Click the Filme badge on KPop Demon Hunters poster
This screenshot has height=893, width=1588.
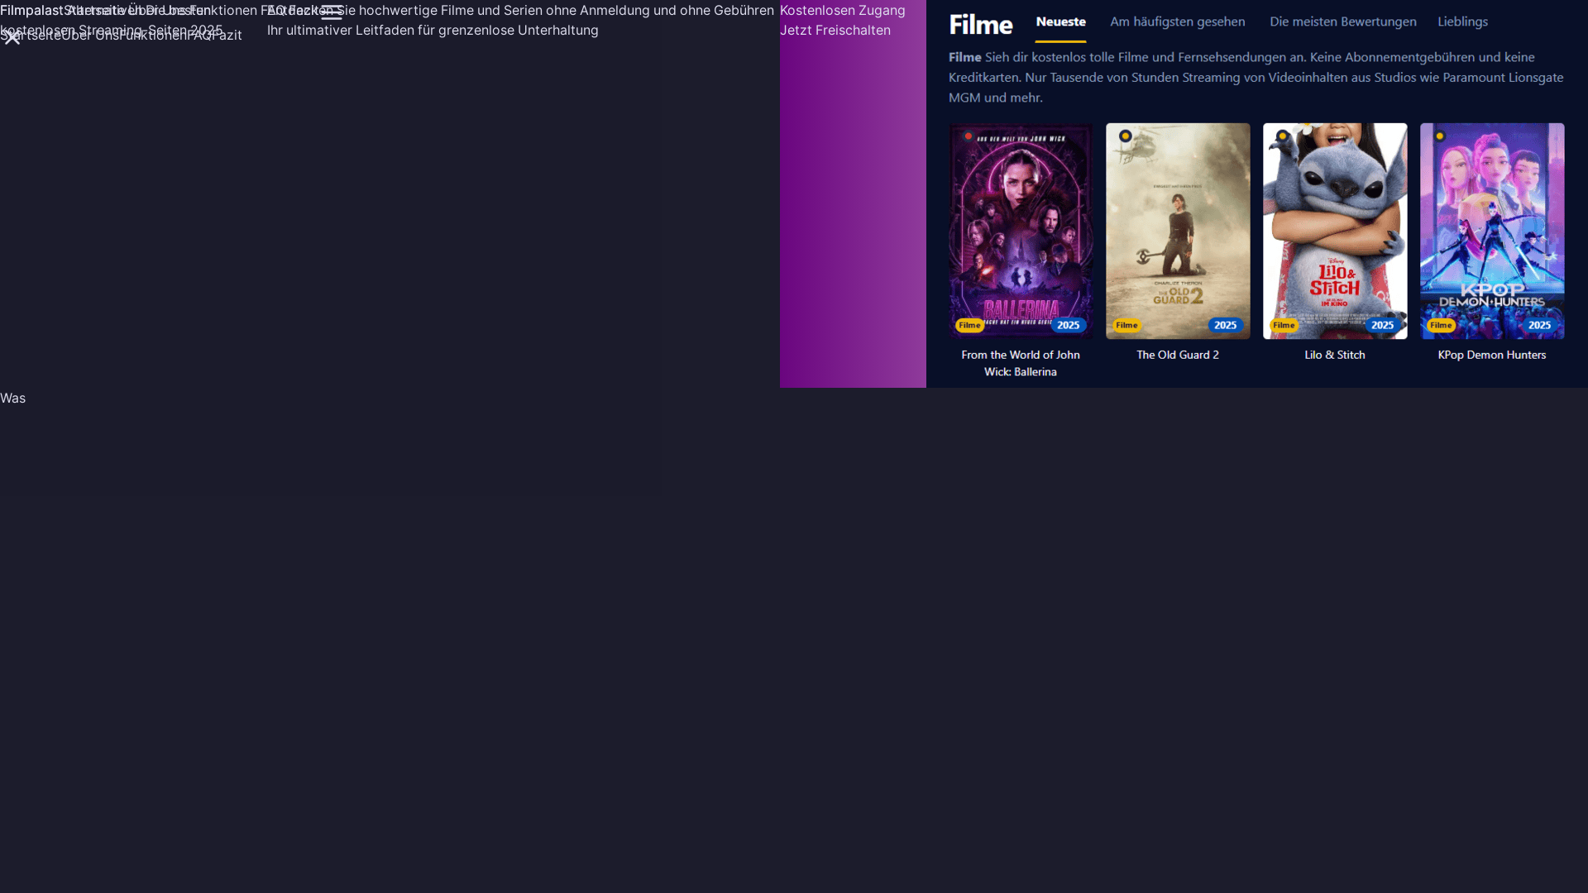(1441, 326)
